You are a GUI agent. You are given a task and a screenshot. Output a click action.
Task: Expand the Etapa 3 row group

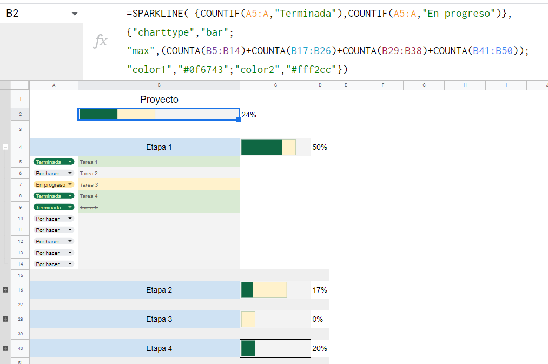[5, 319]
